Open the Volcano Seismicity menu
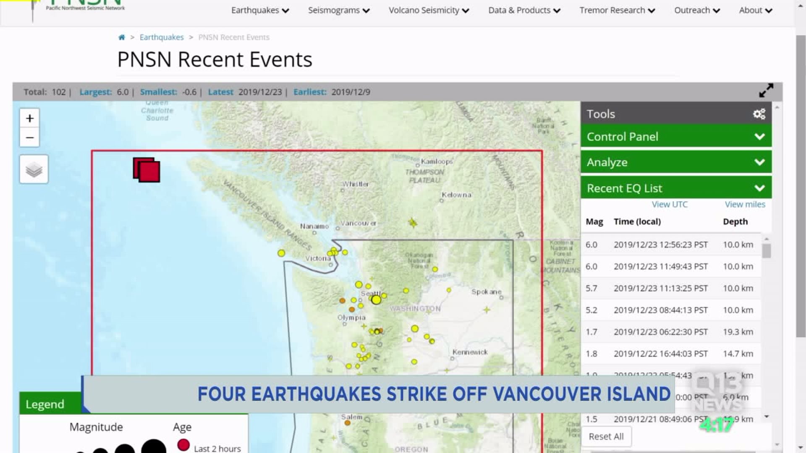806x453 pixels. [428, 10]
